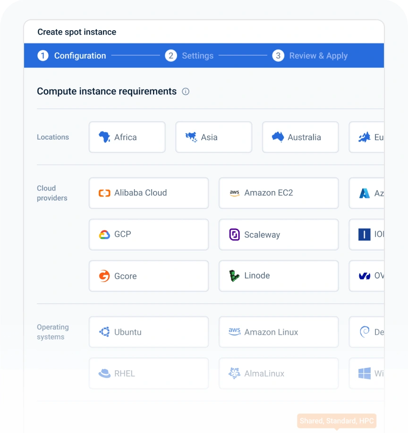Click the Asia continent icon
Screen dimensions: 408x433
191,137
